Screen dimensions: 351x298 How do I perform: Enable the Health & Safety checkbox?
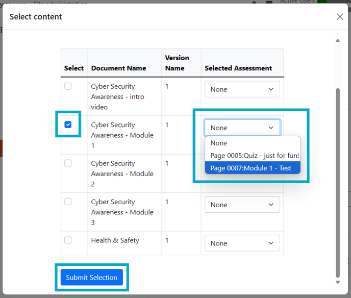click(68, 240)
